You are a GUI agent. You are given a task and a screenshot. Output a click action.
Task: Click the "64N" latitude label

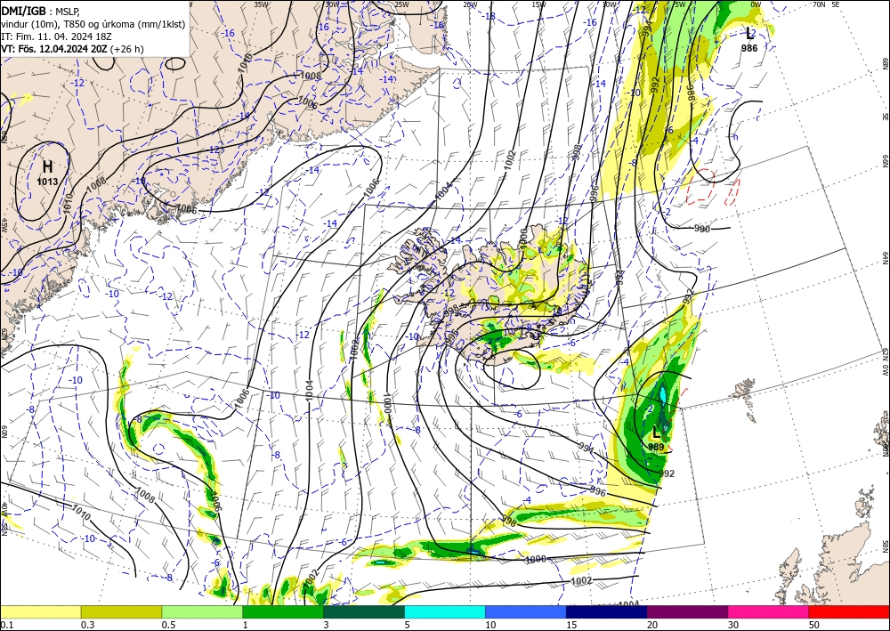click(886, 258)
